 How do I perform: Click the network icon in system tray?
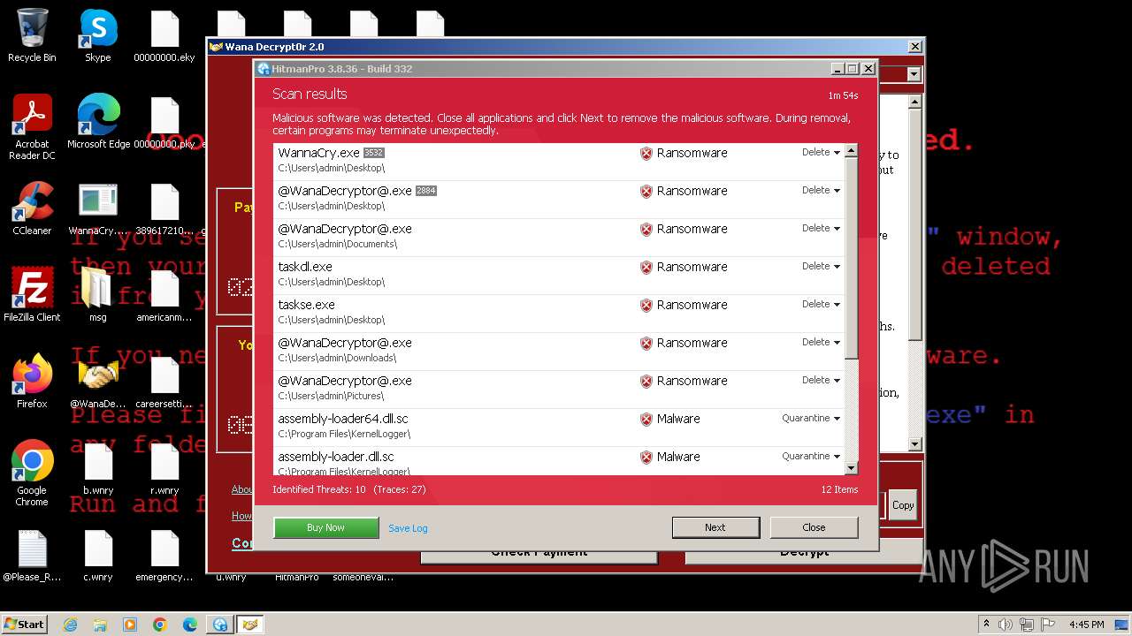click(x=1026, y=625)
